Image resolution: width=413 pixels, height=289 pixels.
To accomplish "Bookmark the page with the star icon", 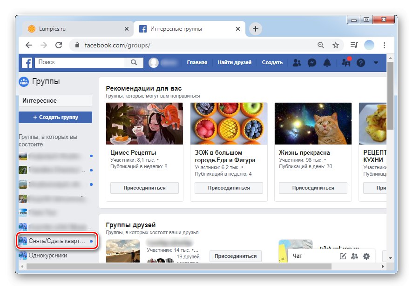I will [x=336, y=45].
